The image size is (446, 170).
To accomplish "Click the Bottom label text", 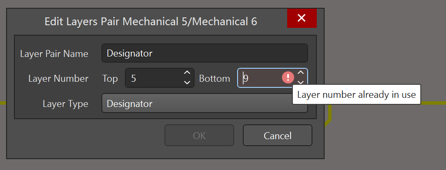I will point(215,78).
